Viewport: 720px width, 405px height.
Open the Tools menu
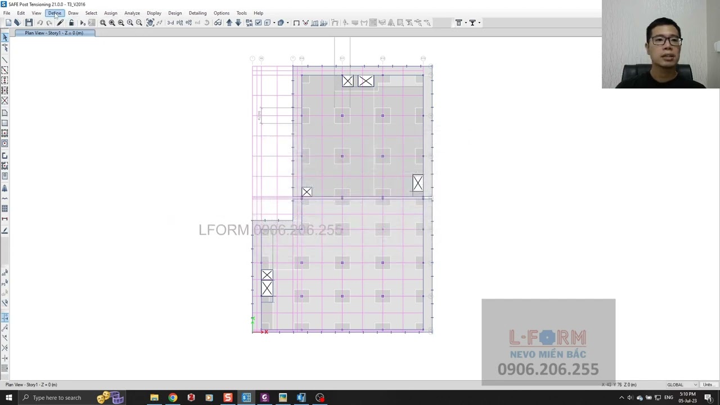coord(241,13)
